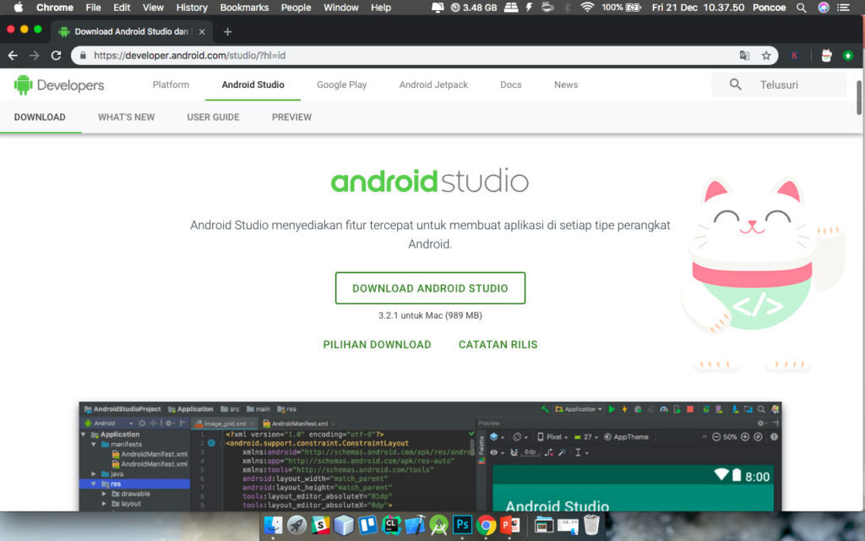View site security lock info
The width and height of the screenshot is (865, 541).
[x=84, y=55]
